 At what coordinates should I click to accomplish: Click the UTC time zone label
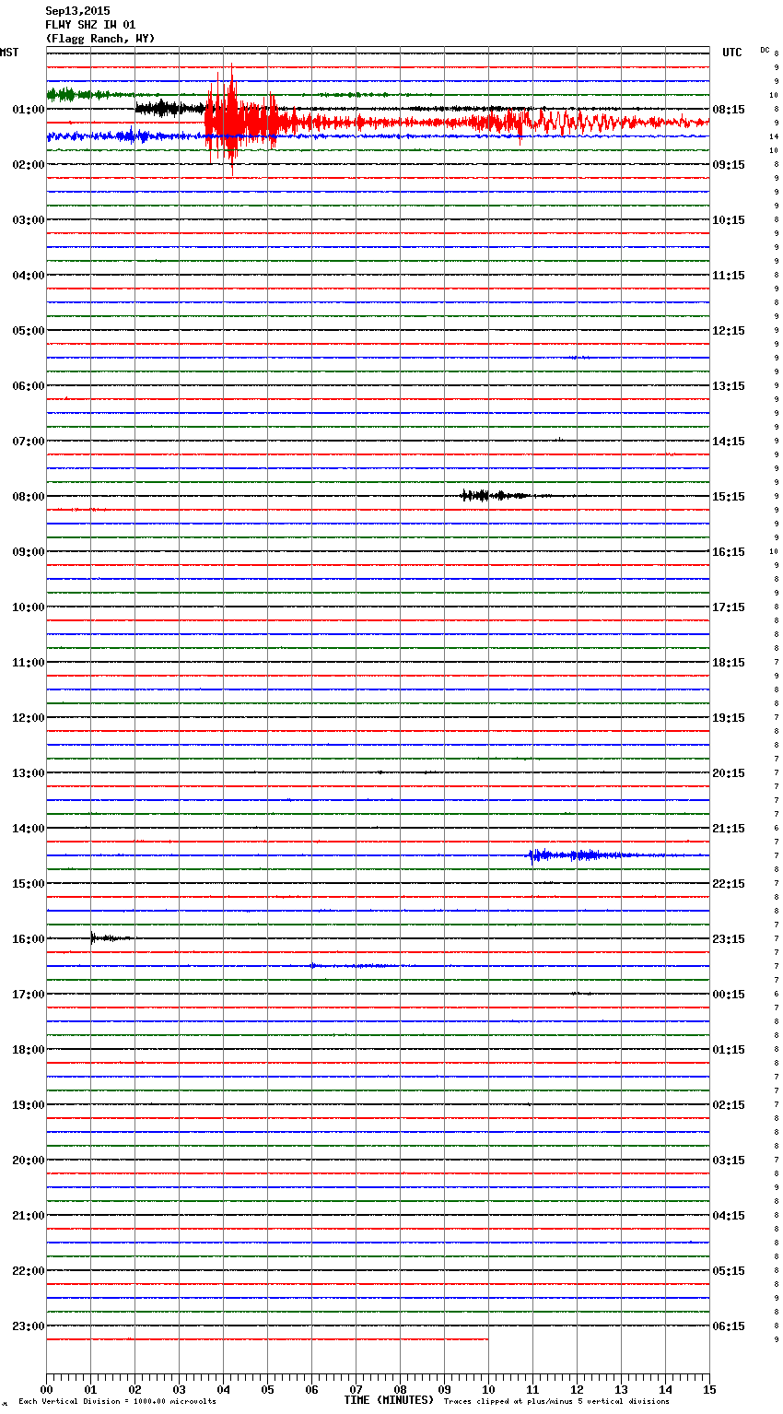(x=732, y=53)
